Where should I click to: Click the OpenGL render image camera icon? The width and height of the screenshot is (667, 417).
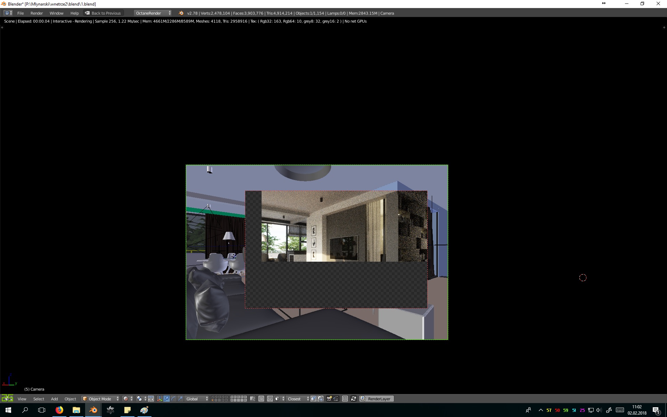(329, 399)
